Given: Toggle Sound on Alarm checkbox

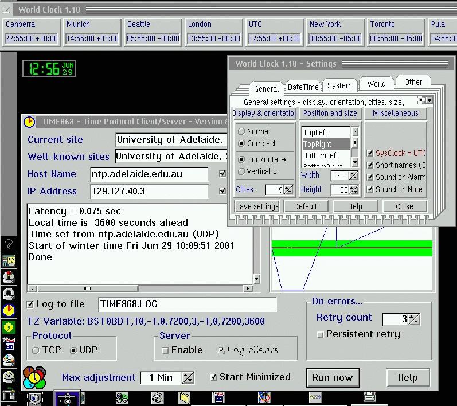Looking at the screenshot, I should (370, 177).
